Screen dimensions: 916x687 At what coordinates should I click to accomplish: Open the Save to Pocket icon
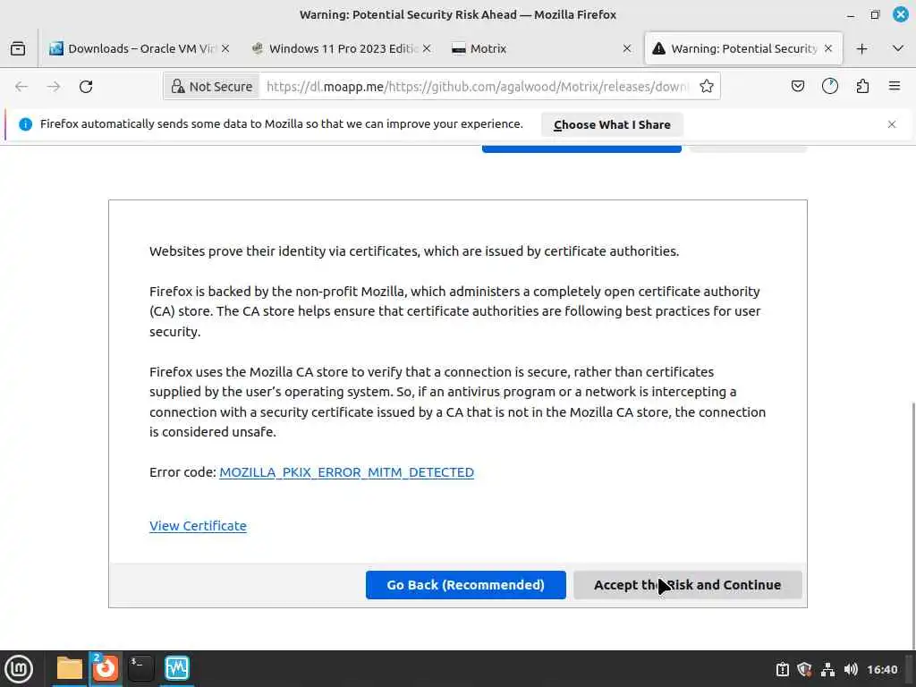click(797, 87)
